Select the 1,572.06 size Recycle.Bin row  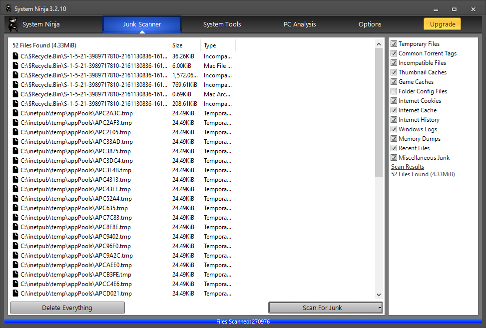[x=122, y=75]
